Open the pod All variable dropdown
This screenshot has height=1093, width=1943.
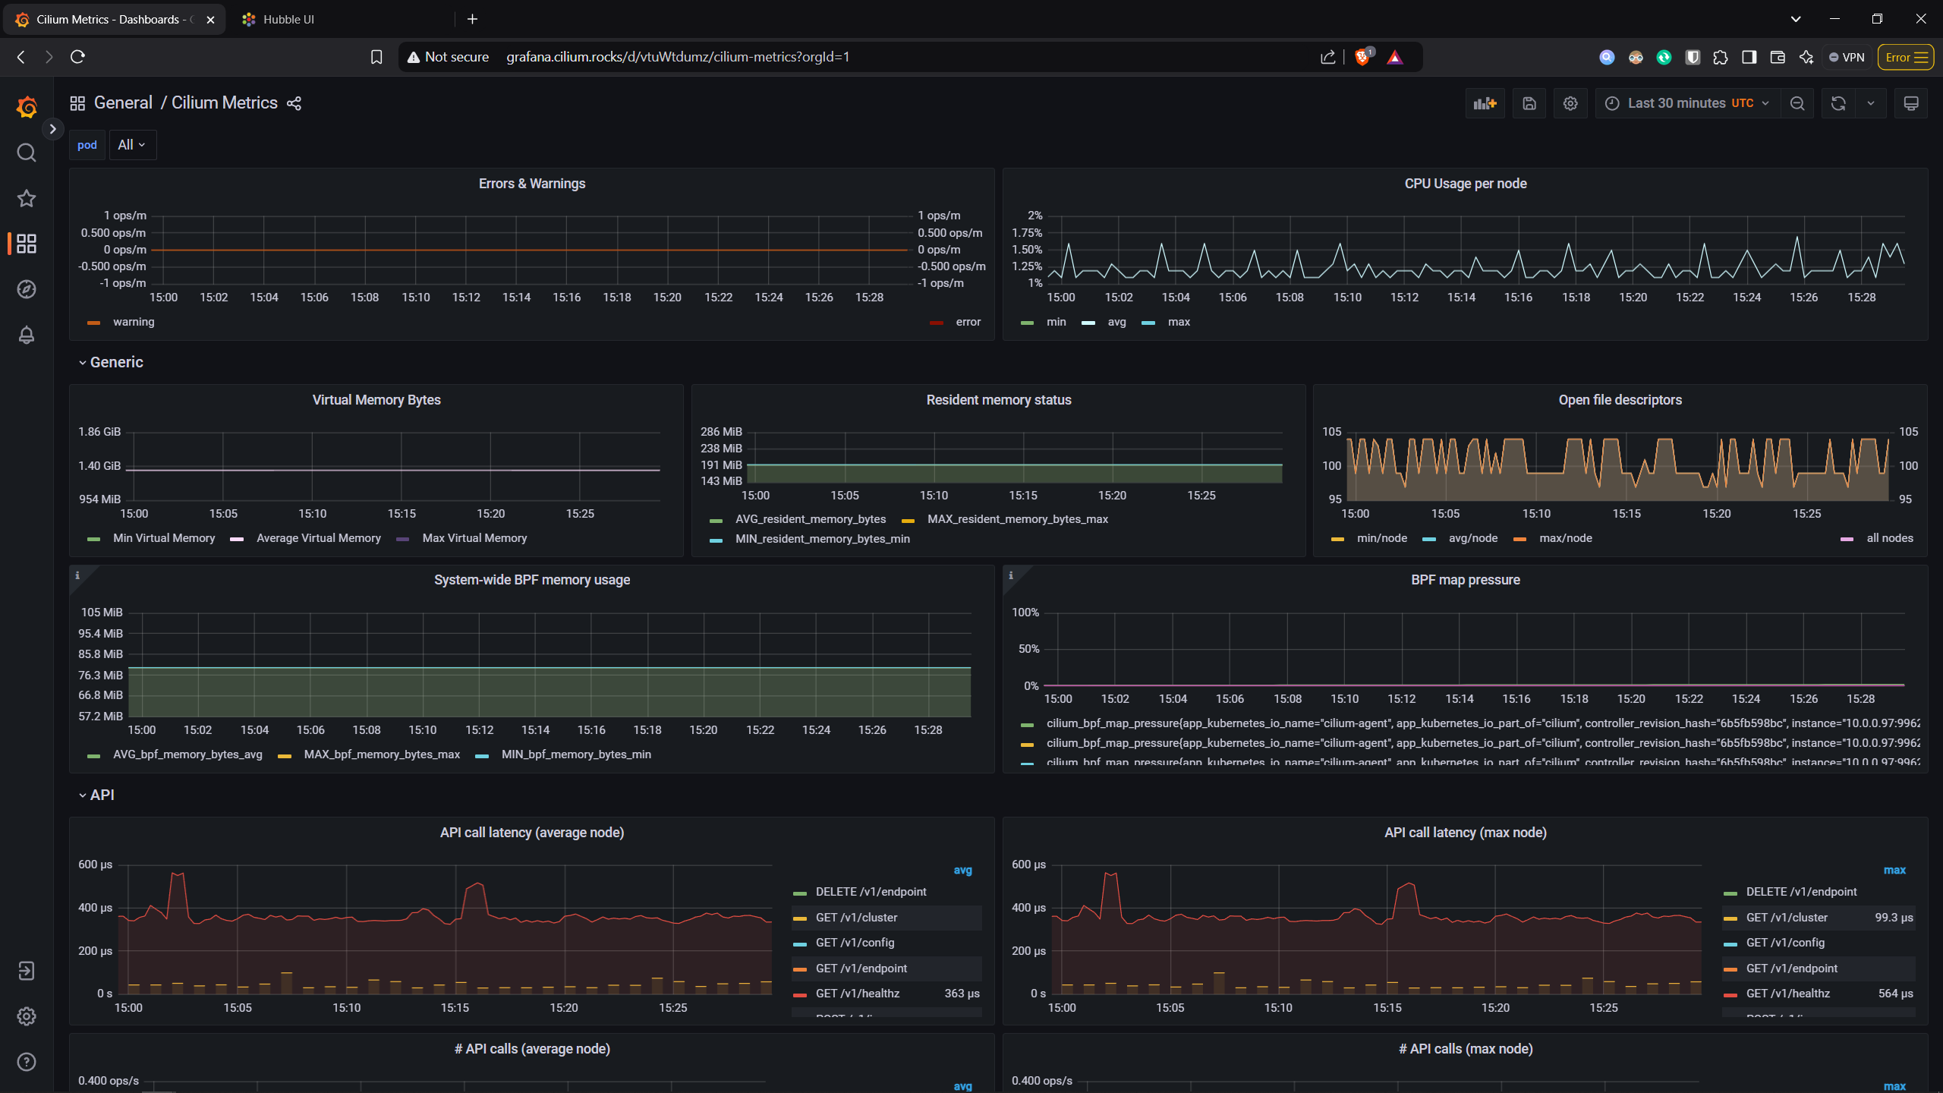[132, 145]
